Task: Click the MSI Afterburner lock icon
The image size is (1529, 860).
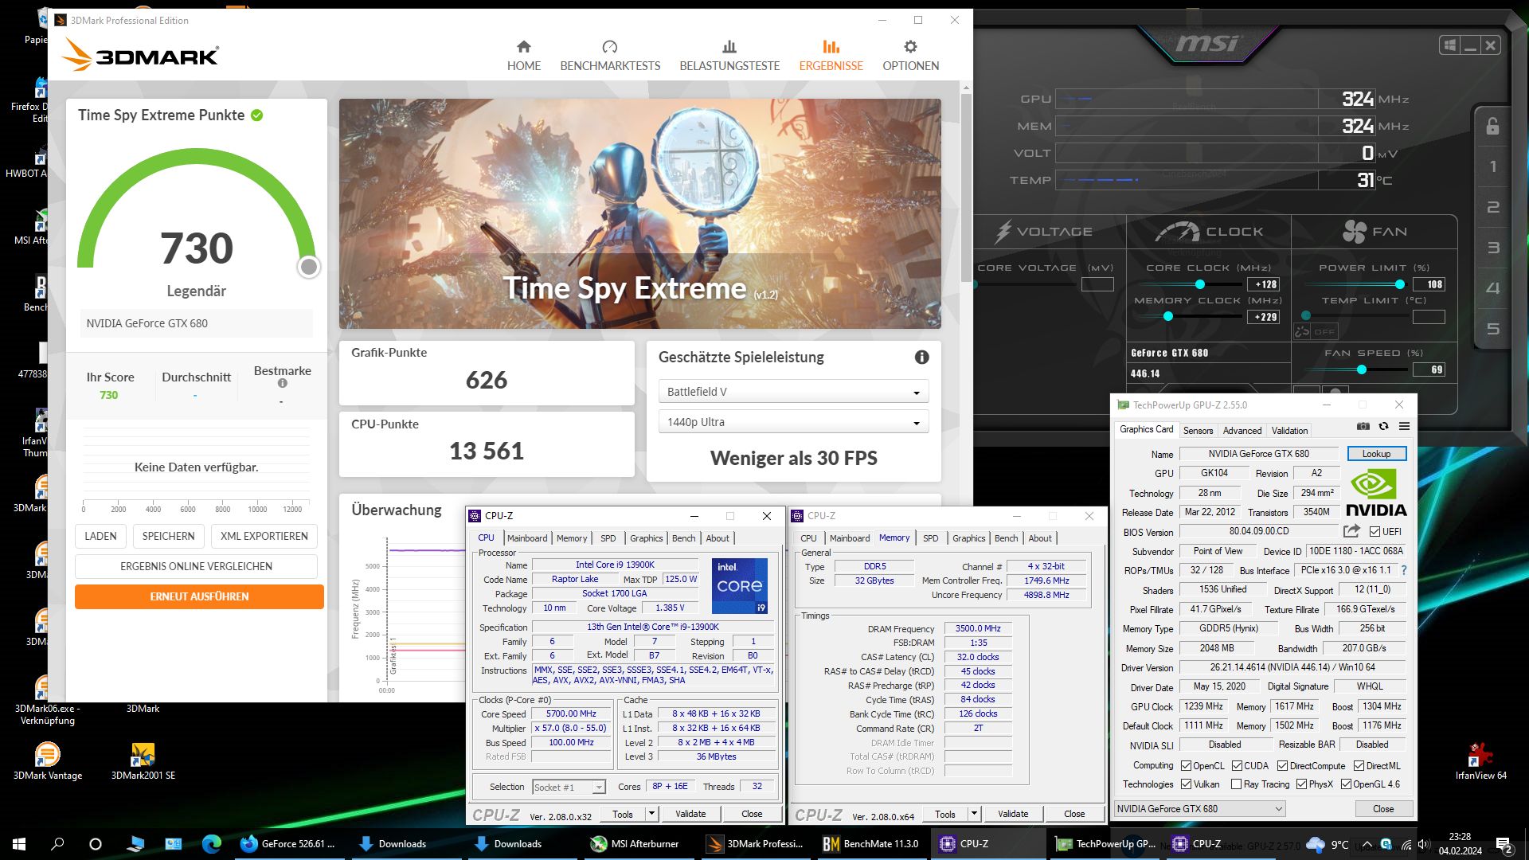Action: click(1493, 126)
